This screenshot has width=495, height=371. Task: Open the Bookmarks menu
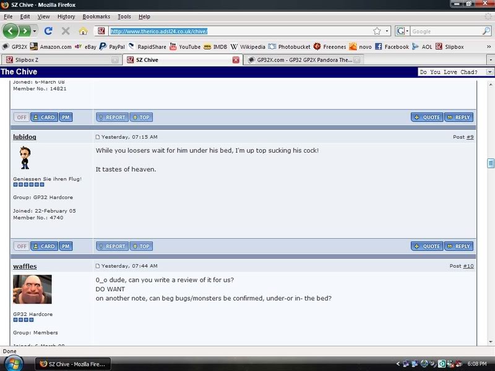click(x=96, y=17)
